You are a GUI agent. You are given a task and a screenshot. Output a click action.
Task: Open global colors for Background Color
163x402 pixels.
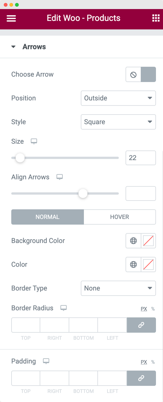(133, 241)
